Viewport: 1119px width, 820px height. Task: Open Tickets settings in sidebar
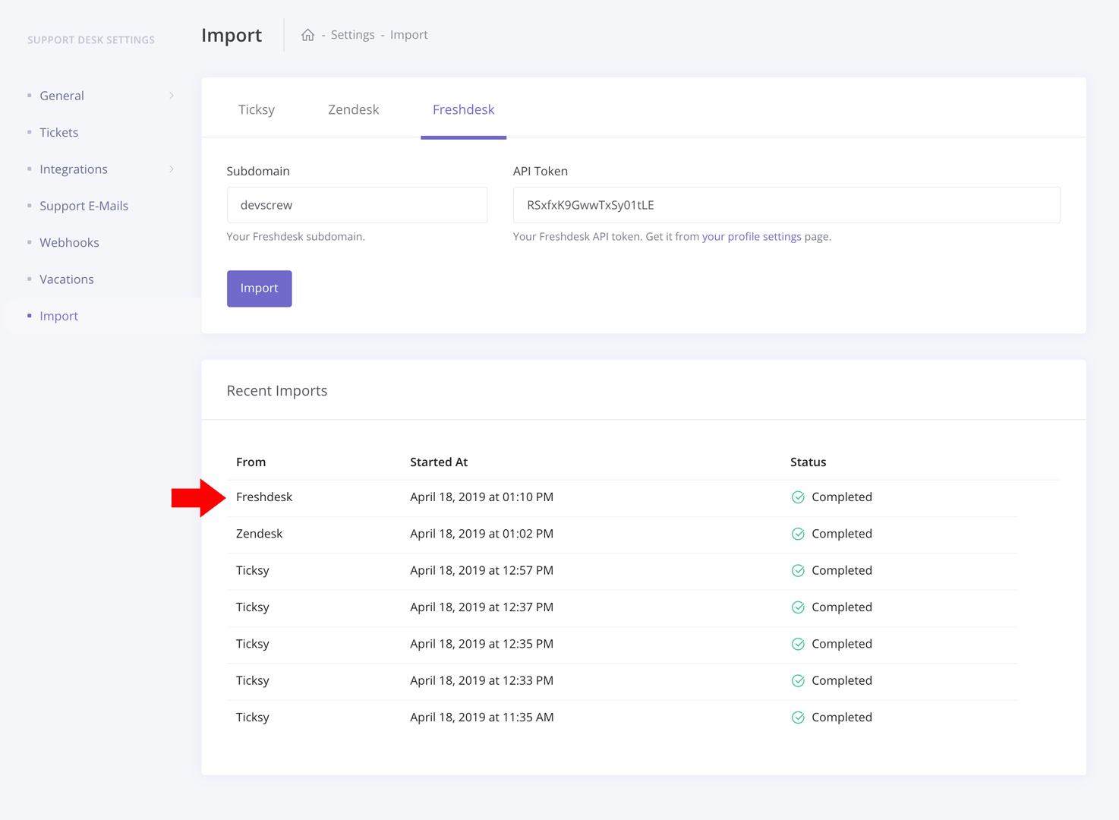pyautogui.click(x=58, y=132)
